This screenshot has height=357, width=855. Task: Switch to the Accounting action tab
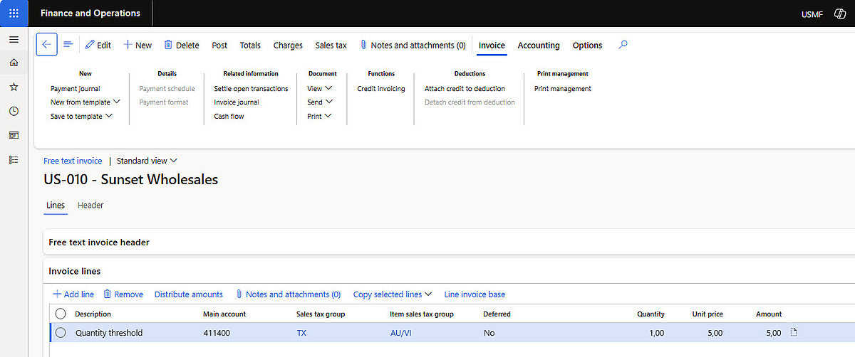pos(539,45)
